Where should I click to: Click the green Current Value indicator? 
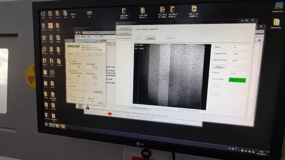(237, 80)
